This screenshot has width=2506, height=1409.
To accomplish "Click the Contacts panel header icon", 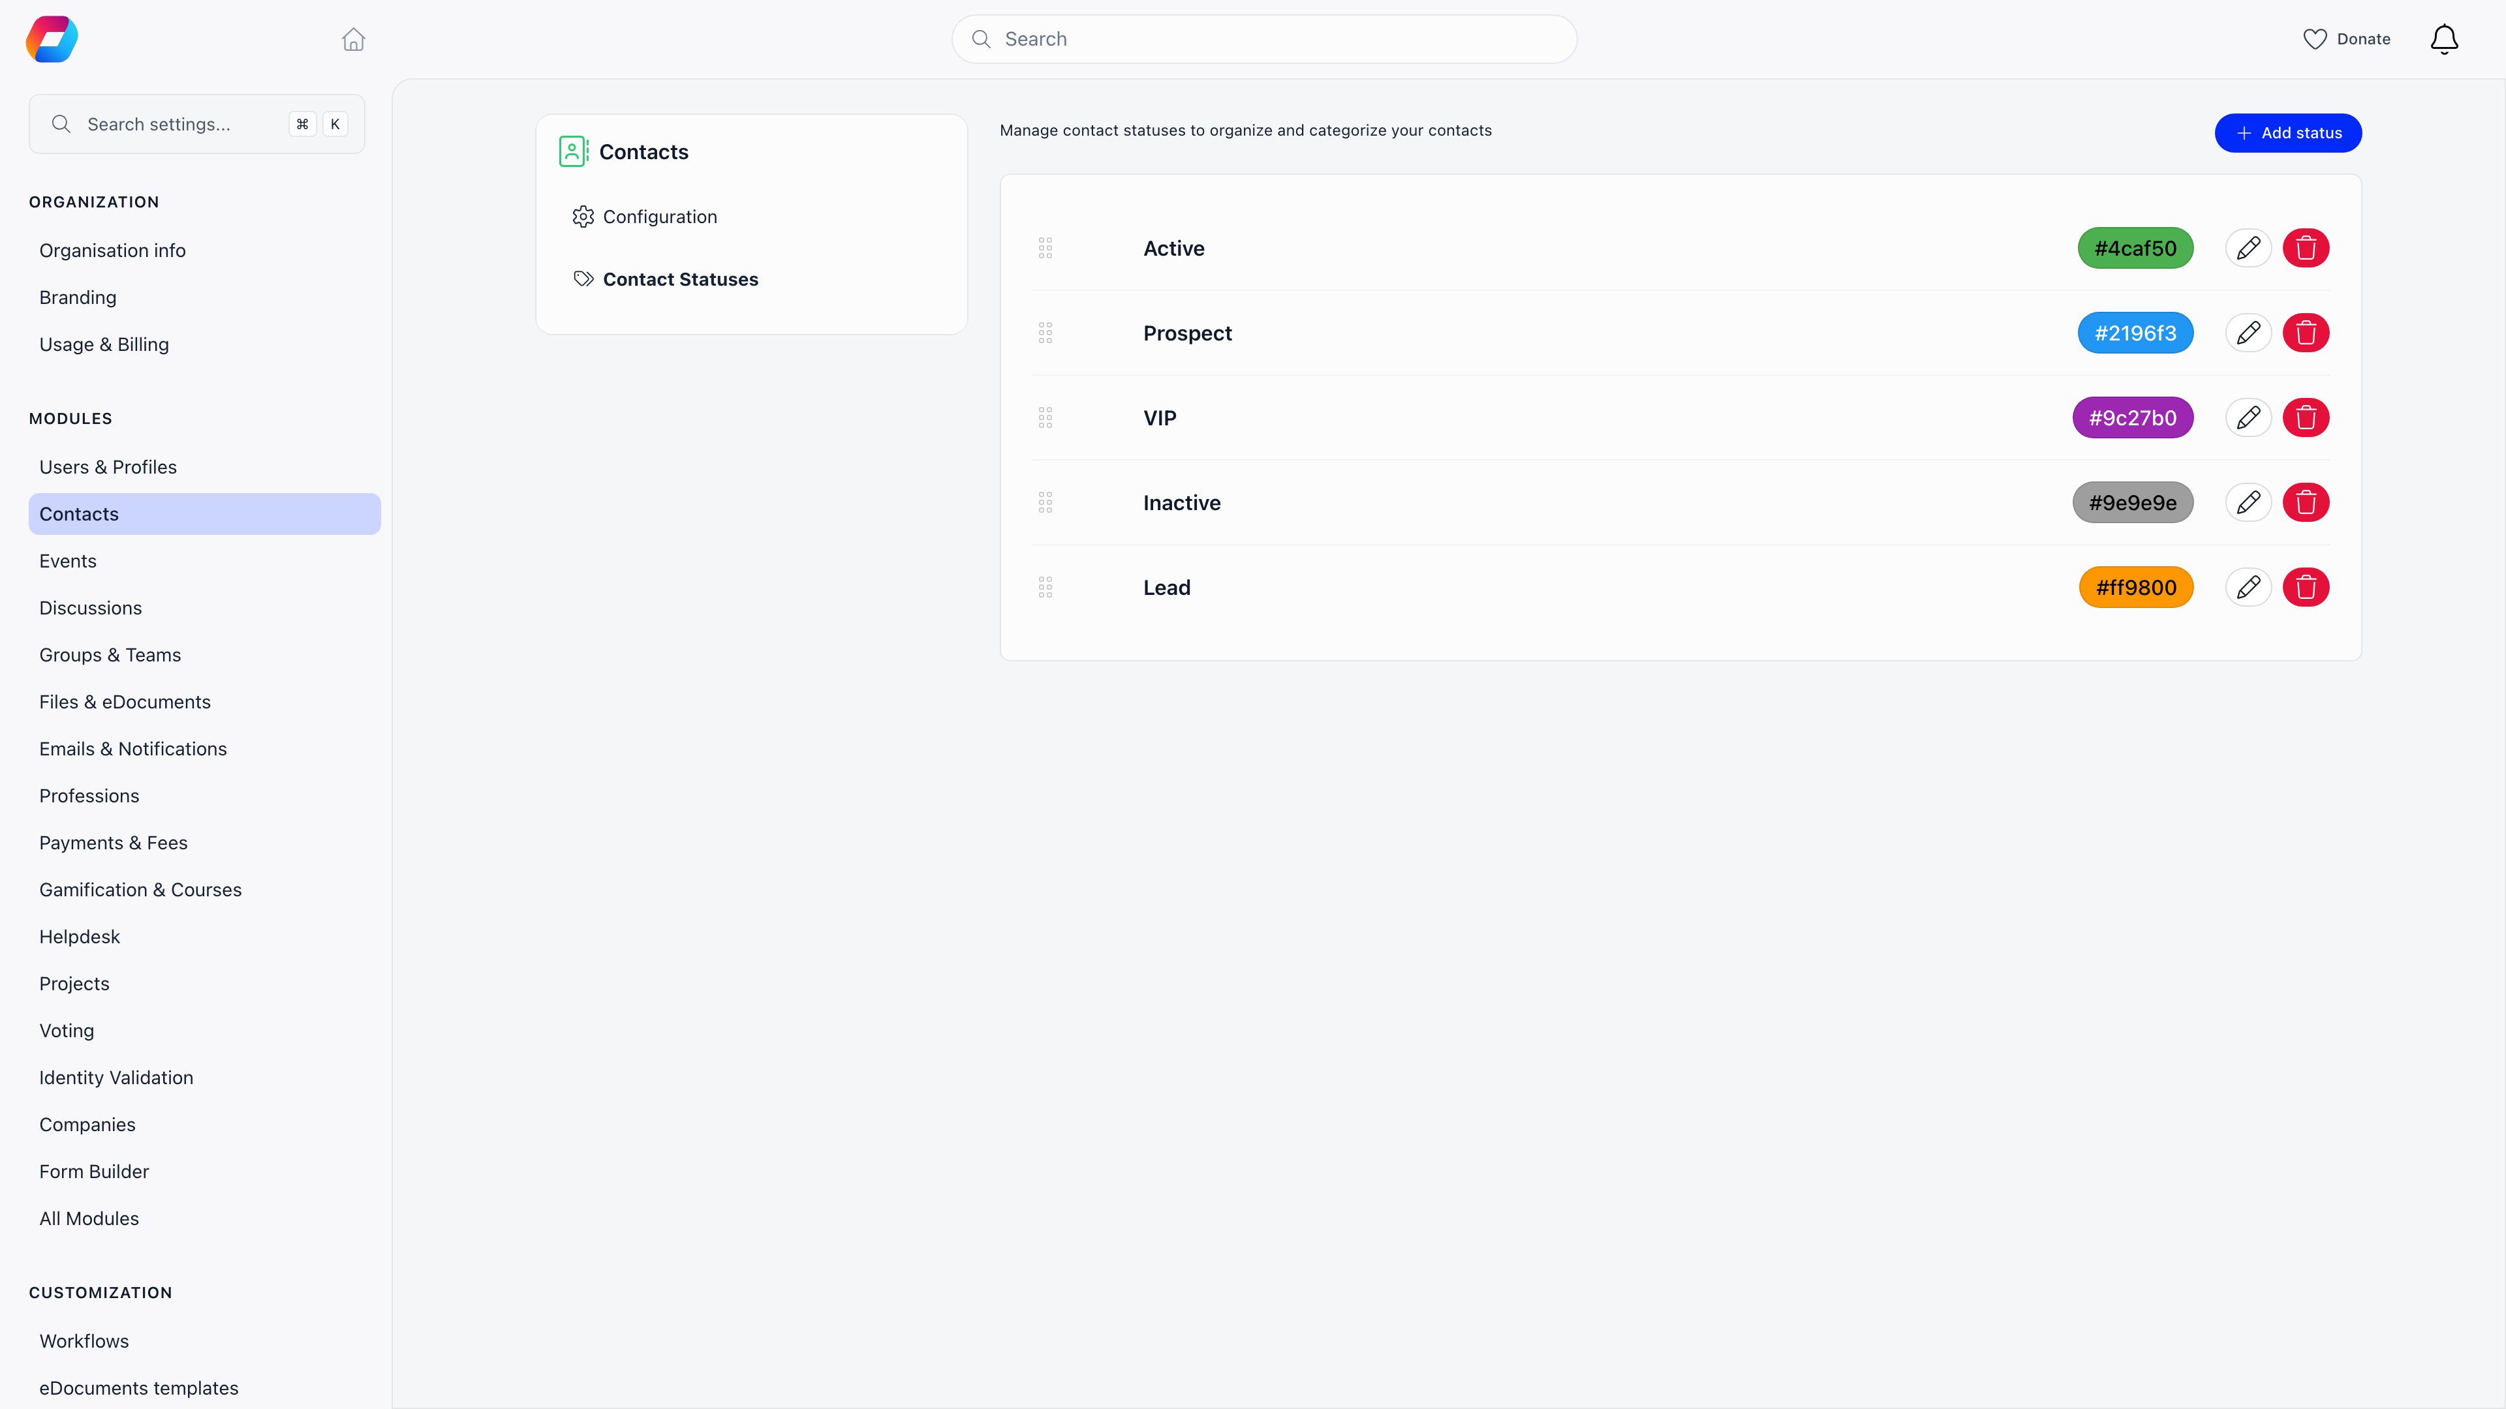I will pos(573,151).
